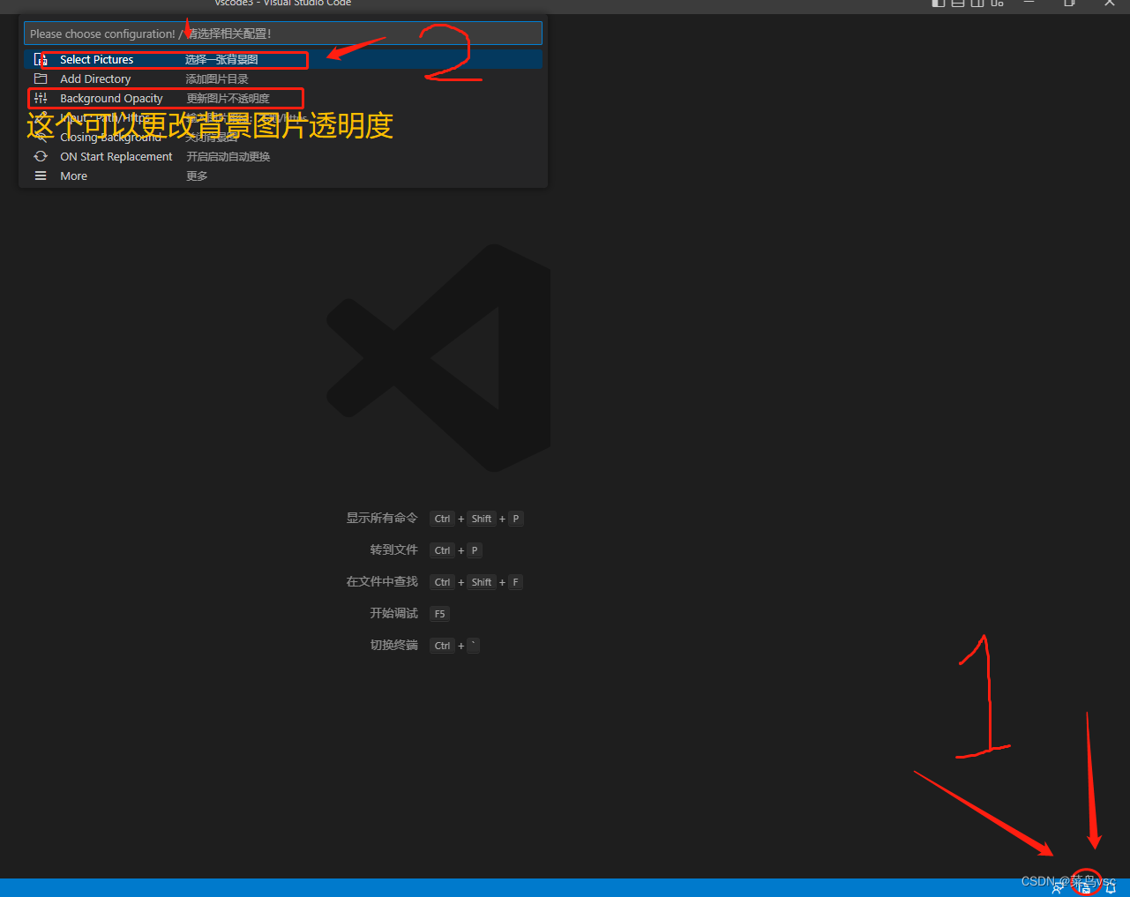The width and height of the screenshot is (1130, 897).
Task: Click the 更多 description text
Action: [197, 176]
